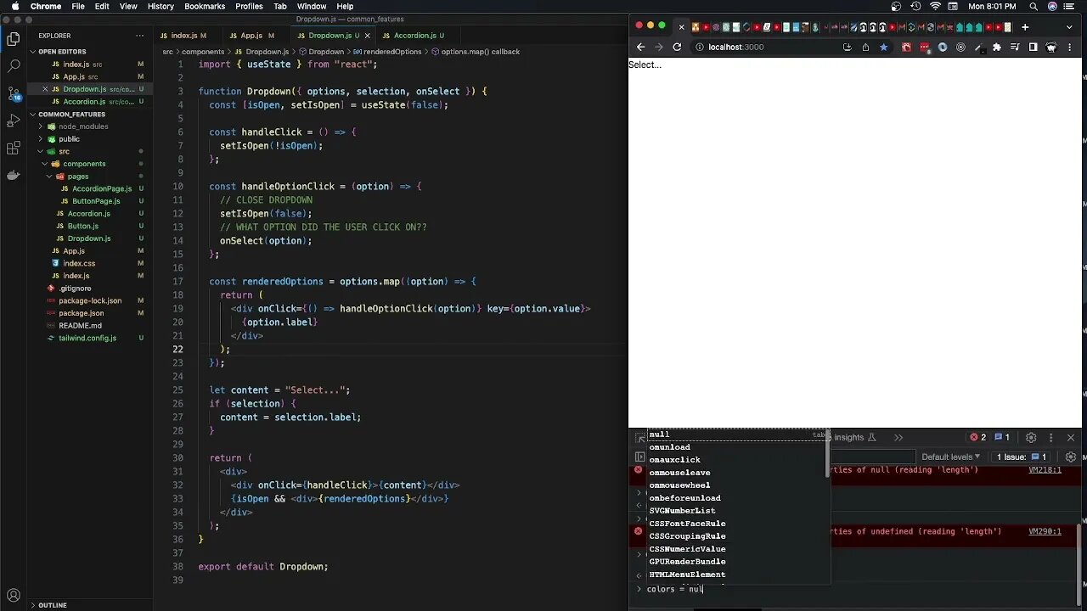Open the DevTools settings gear
Screen dimensions: 1087x611
(x=1031, y=437)
